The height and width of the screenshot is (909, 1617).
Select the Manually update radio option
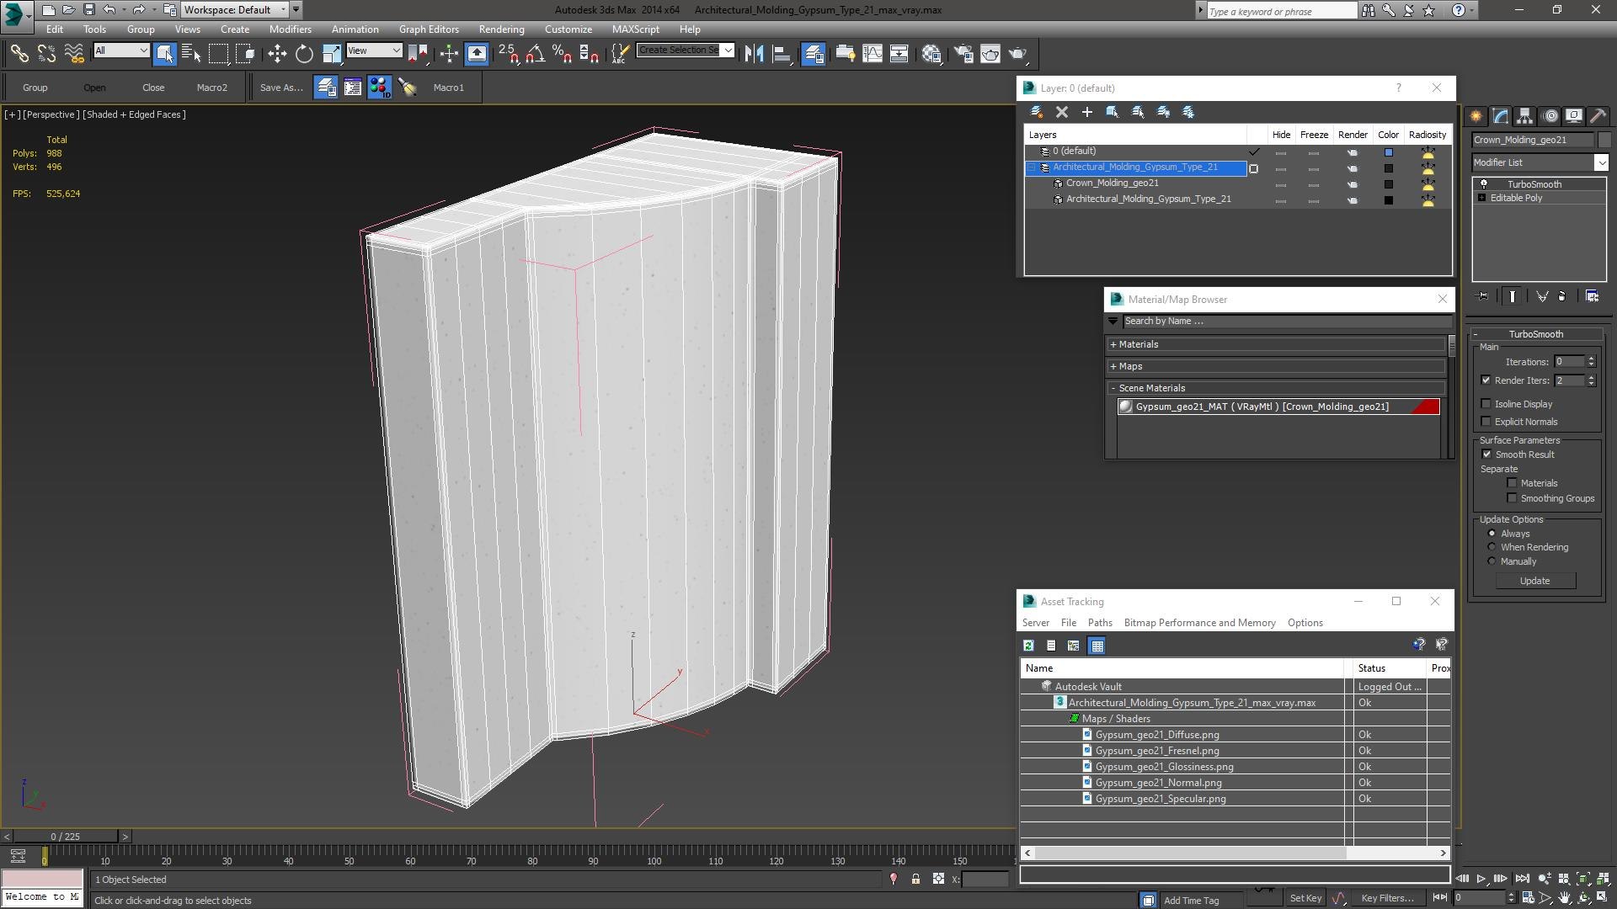[x=1492, y=561]
